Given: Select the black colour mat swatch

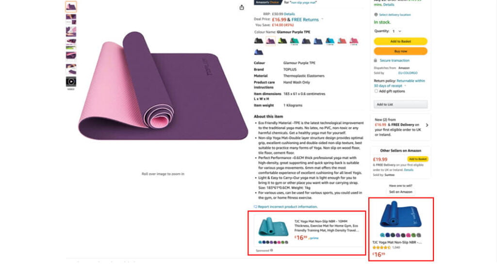Looking at the screenshot, I should coord(258,41).
